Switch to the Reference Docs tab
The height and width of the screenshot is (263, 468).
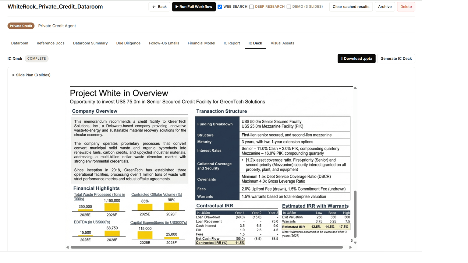tap(51, 43)
